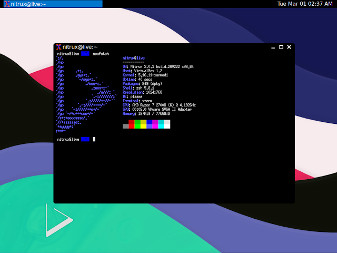Click the Resolution line 1024x768
337x253 pixels.
click(x=142, y=92)
